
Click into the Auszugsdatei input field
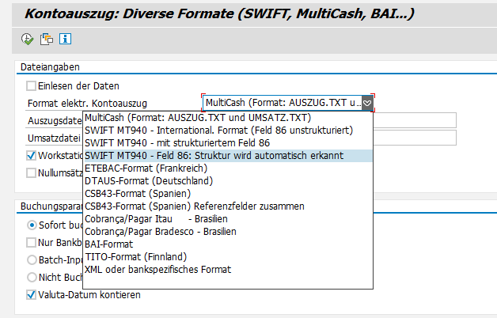(x=414, y=120)
